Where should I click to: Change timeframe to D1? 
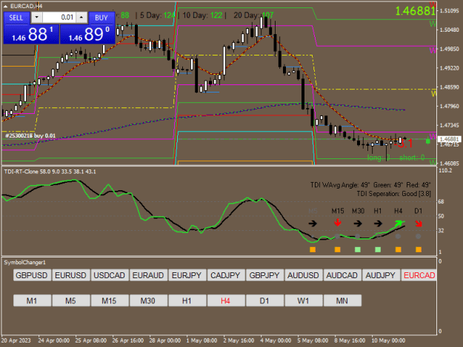(x=264, y=300)
